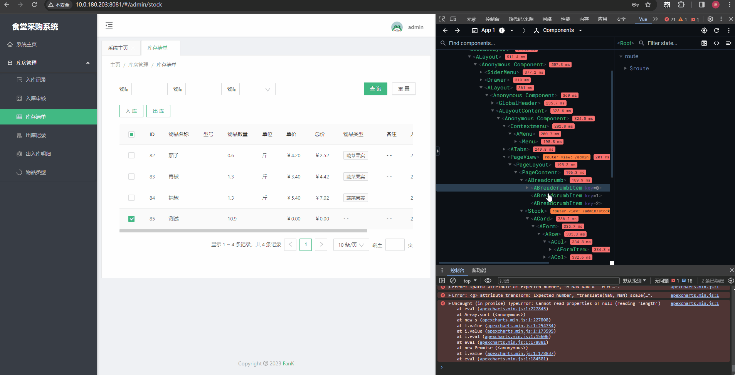Refresh Vue devtools with reload icon
The width and height of the screenshot is (735, 375).
(716, 30)
